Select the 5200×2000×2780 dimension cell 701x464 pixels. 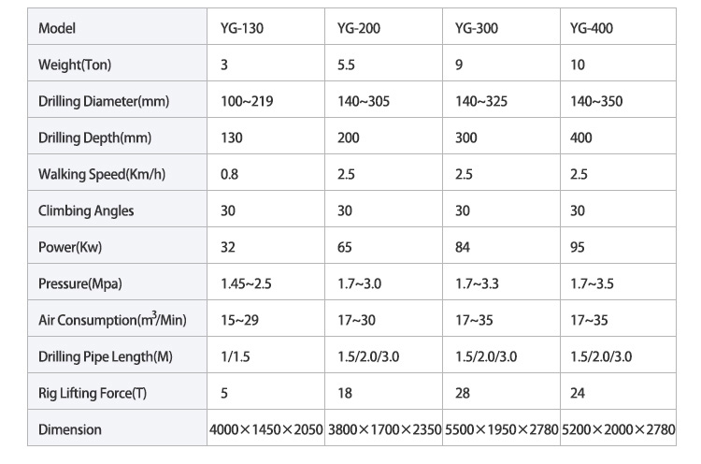point(618,430)
